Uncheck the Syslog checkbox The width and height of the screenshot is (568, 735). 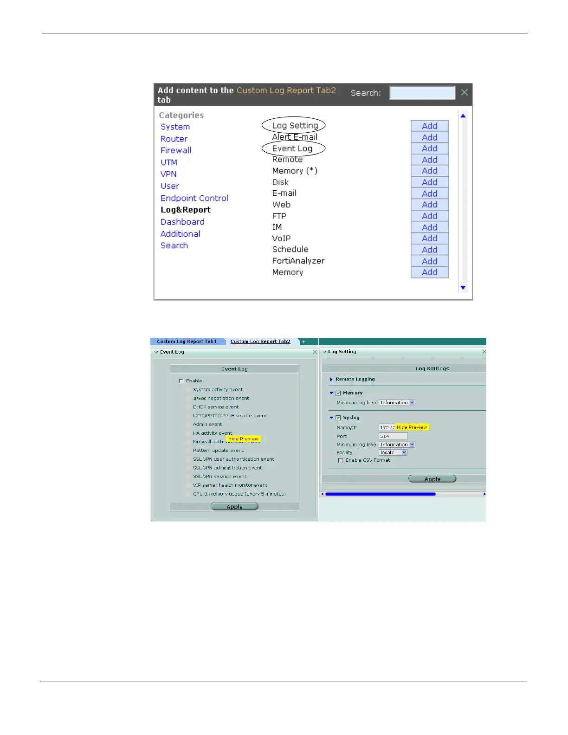[338, 418]
